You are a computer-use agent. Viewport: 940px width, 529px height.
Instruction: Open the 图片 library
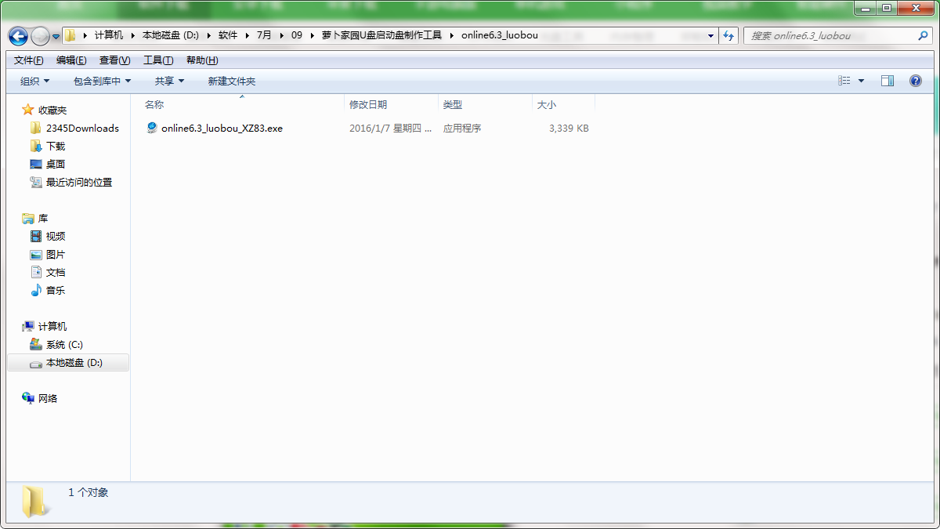tap(56, 255)
